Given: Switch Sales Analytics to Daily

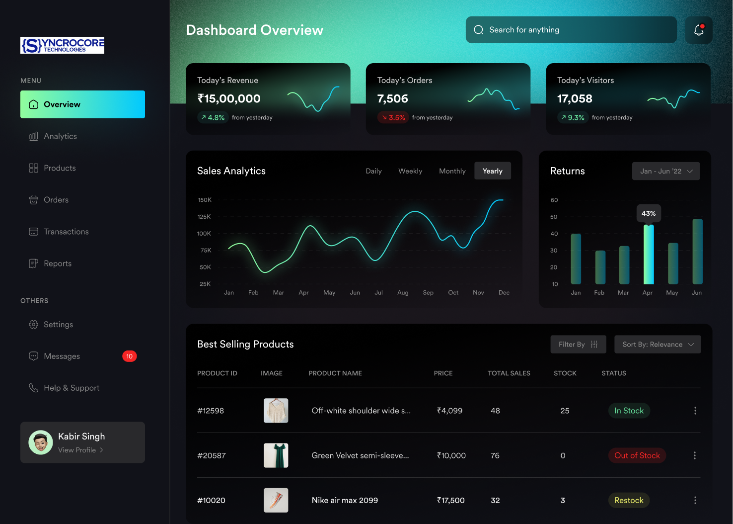Looking at the screenshot, I should pos(373,171).
